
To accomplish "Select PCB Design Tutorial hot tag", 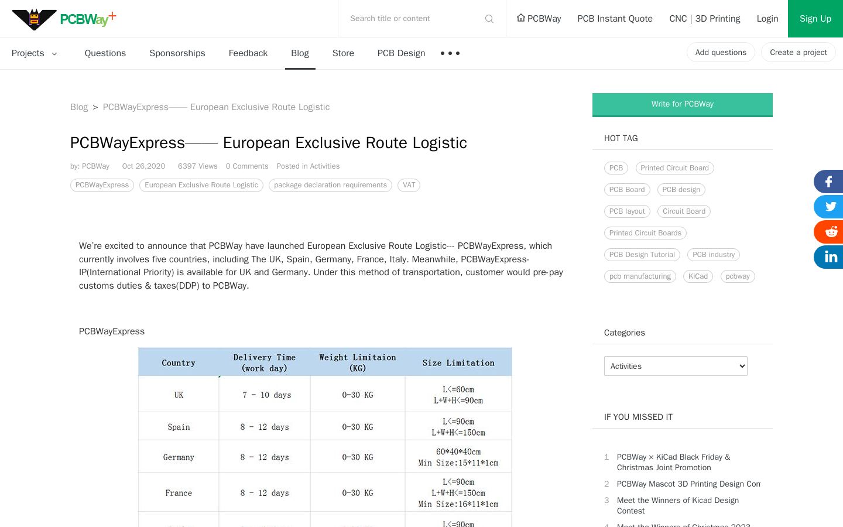I will 642,255.
